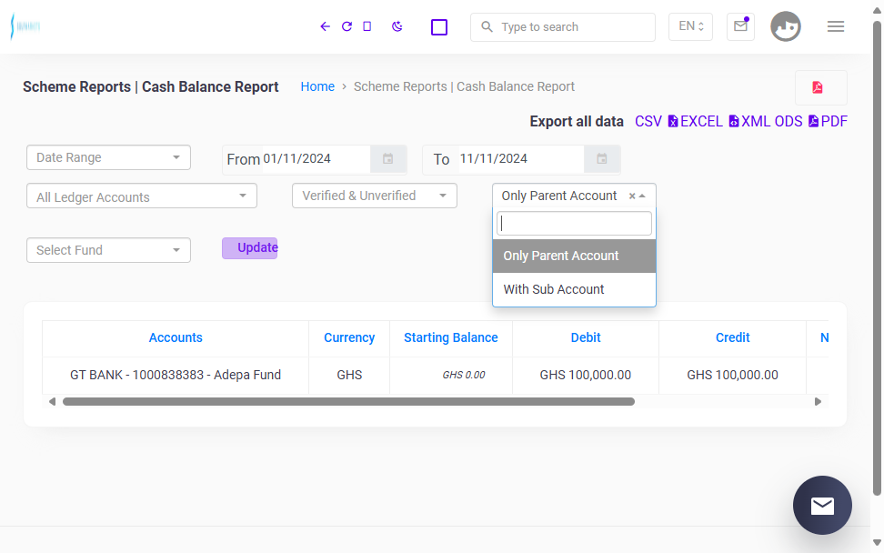Sort by Credit column header
The width and height of the screenshot is (884, 553).
(x=732, y=337)
